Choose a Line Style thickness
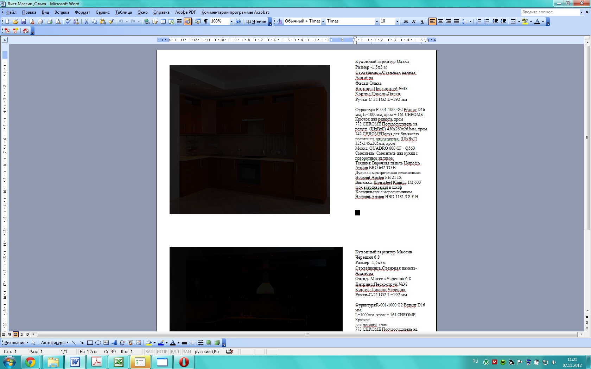The image size is (591, 369). tap(184, 343)
